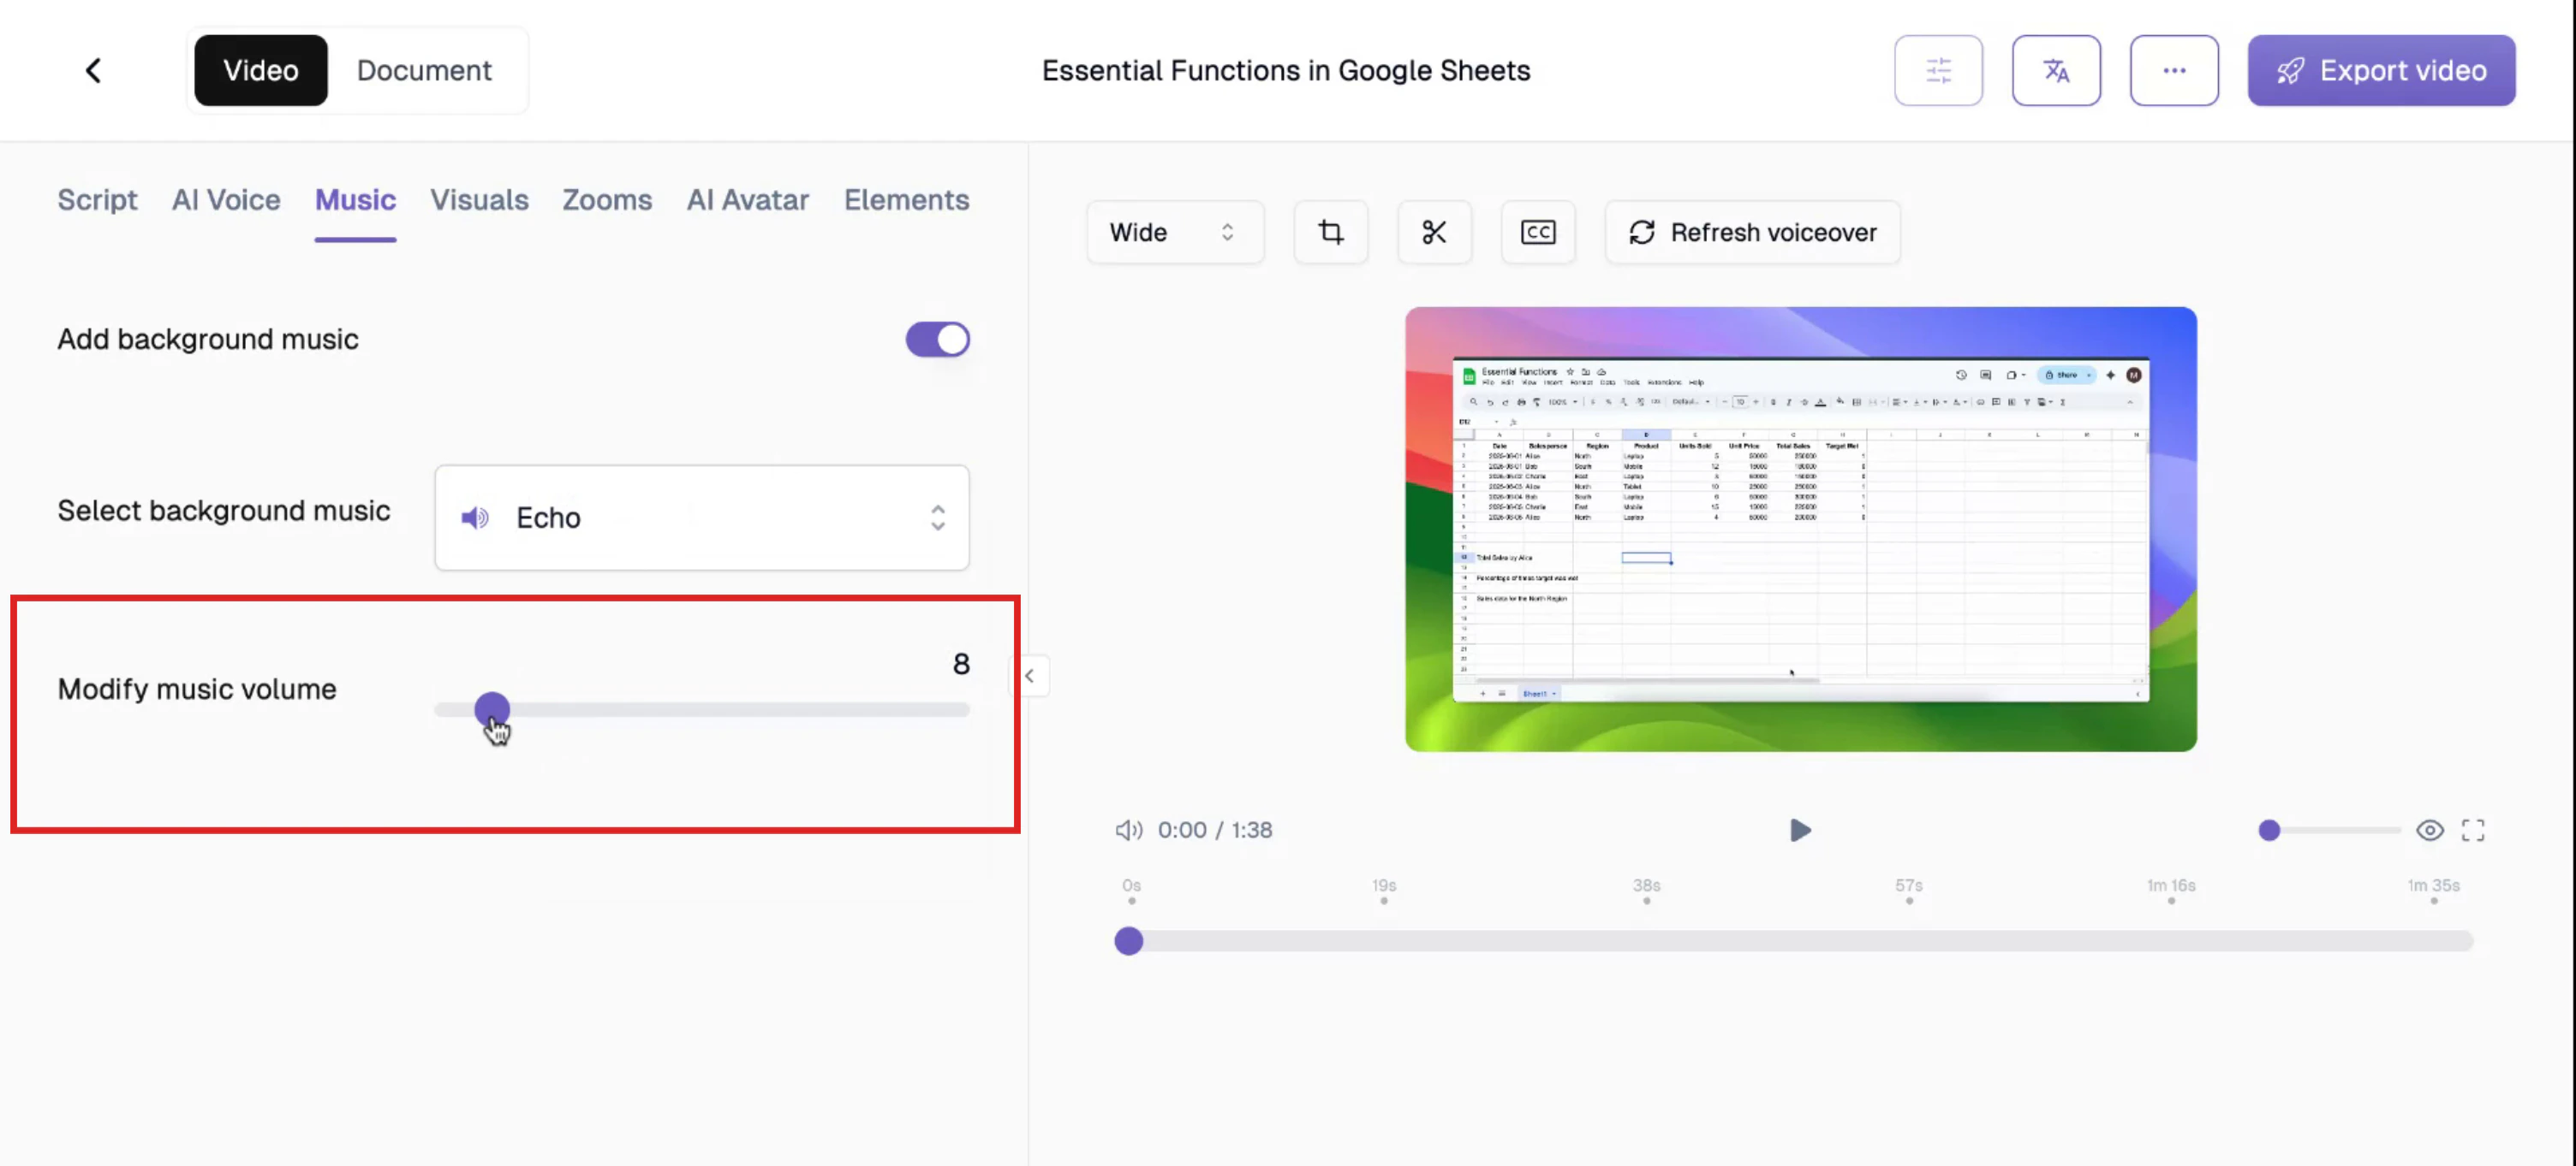The width and height of the screenshot is (2576, 1166).
Task: Collapse the left panel with the chevron
Action: click(x=1029, y=676)
